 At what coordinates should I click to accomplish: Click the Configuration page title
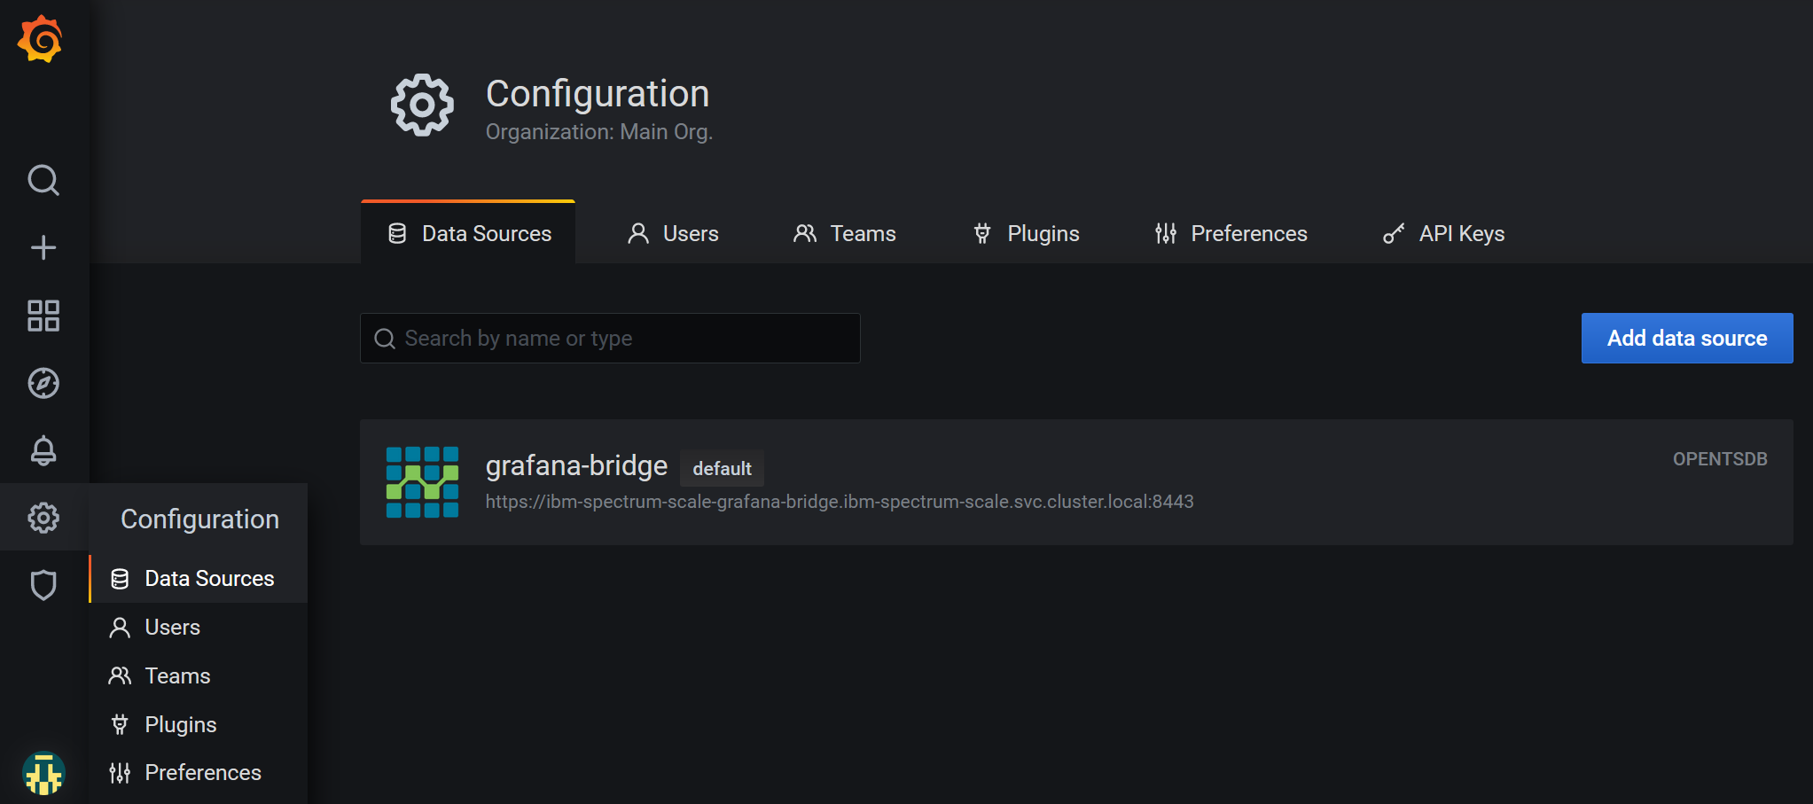click(x=598, y=94)
